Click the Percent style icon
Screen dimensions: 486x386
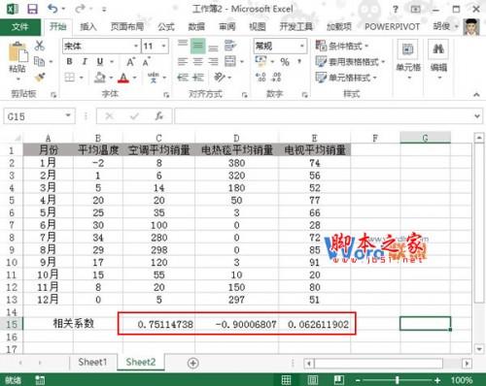[285, 61]
